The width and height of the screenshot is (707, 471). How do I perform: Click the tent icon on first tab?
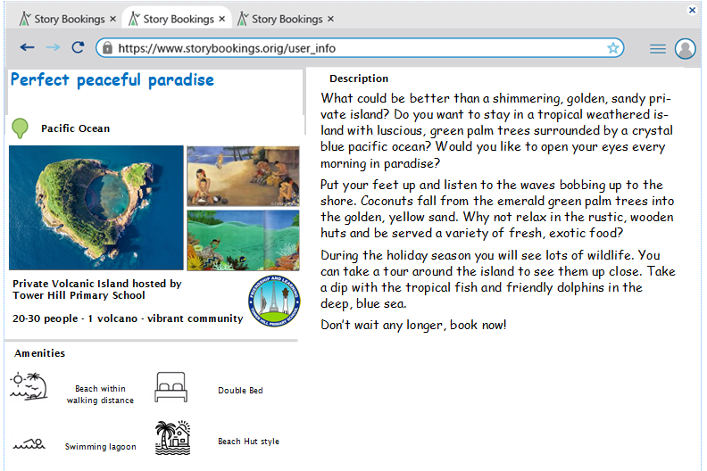25,19
